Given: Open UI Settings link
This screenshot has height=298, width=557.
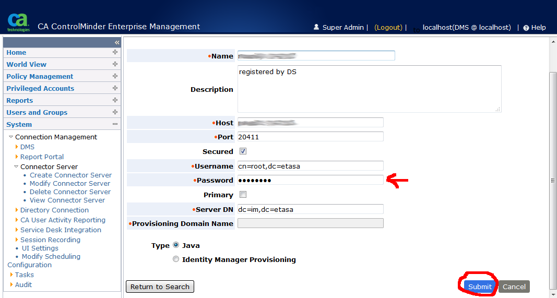Looking at the screenshot, I should [40, 248].
